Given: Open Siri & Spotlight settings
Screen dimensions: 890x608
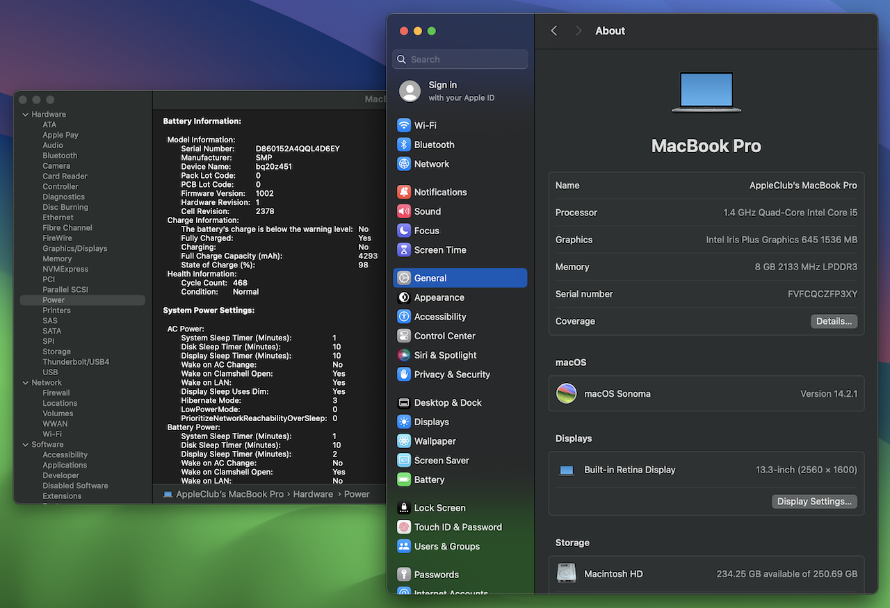Looking at the screenshot, I should point(460,355).
